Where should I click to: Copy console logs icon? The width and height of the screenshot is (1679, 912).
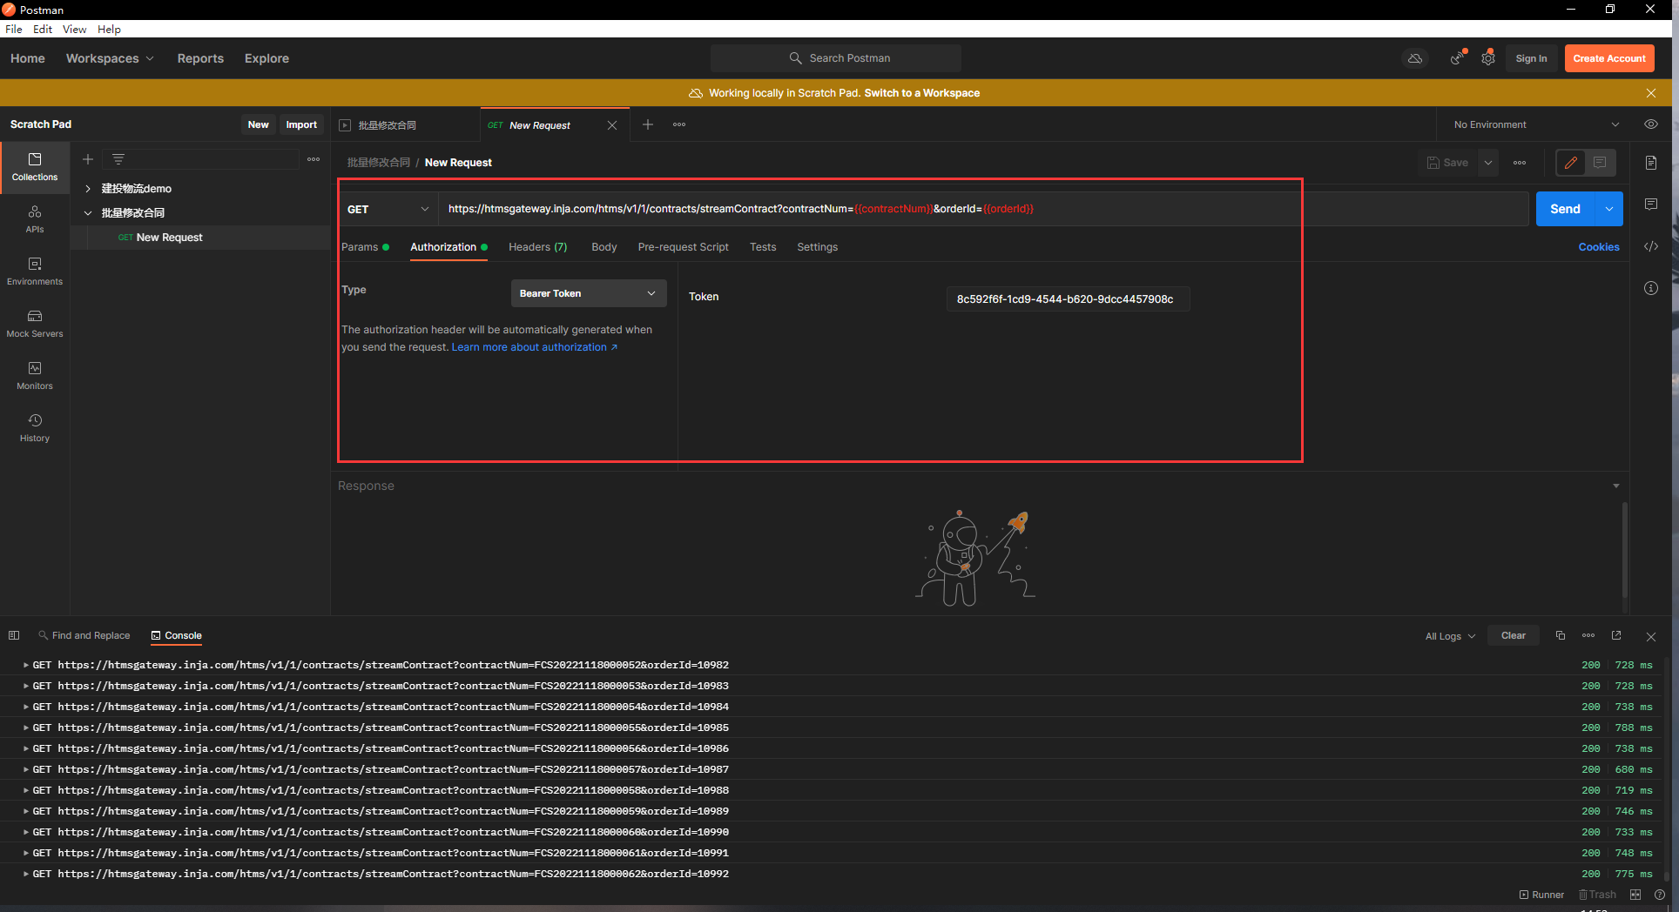1561,635
